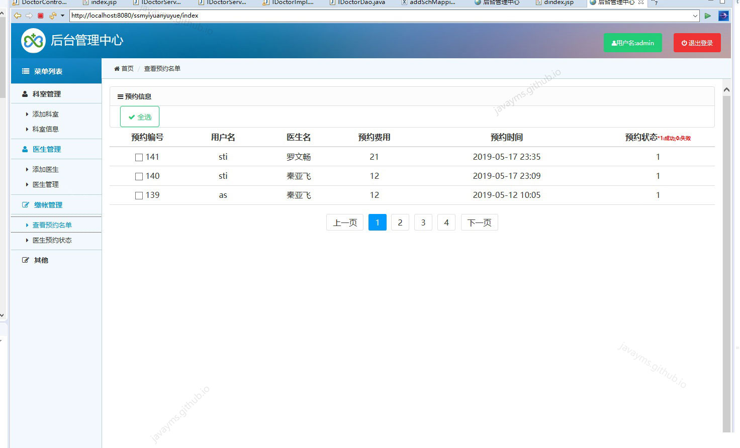
Task: Switch to the dindex.jsp editor tab
Action: pyautogui.click(x=554, y=3)
